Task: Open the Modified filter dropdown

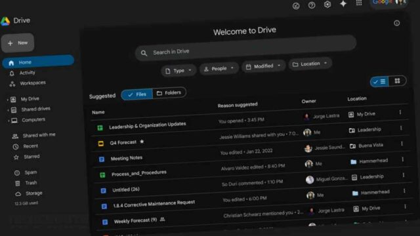Action: tap(264, 66)
